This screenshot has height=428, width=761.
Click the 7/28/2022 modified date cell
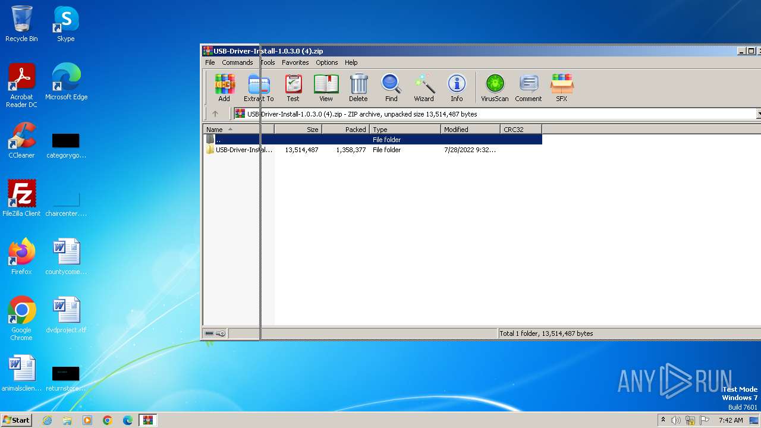(470, 150)
